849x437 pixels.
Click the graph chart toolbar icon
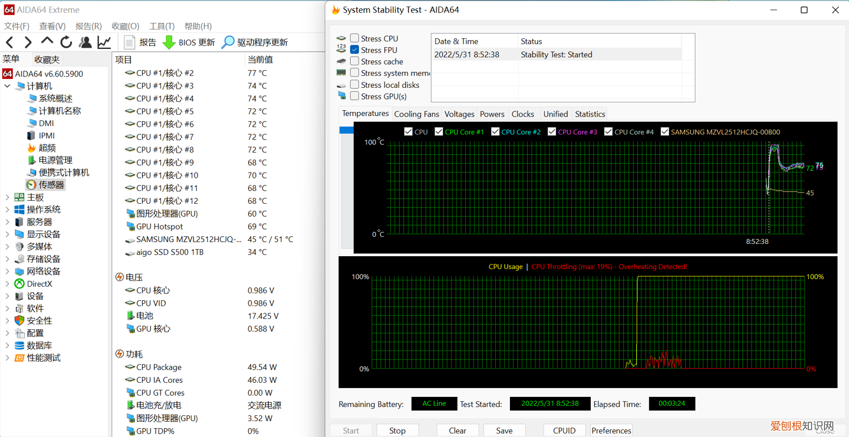click(x=104, y=42)
